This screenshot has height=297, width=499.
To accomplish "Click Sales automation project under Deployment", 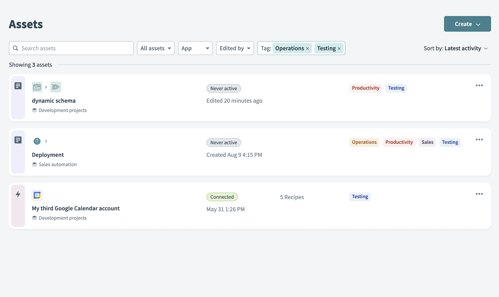I will pos(58,164).
